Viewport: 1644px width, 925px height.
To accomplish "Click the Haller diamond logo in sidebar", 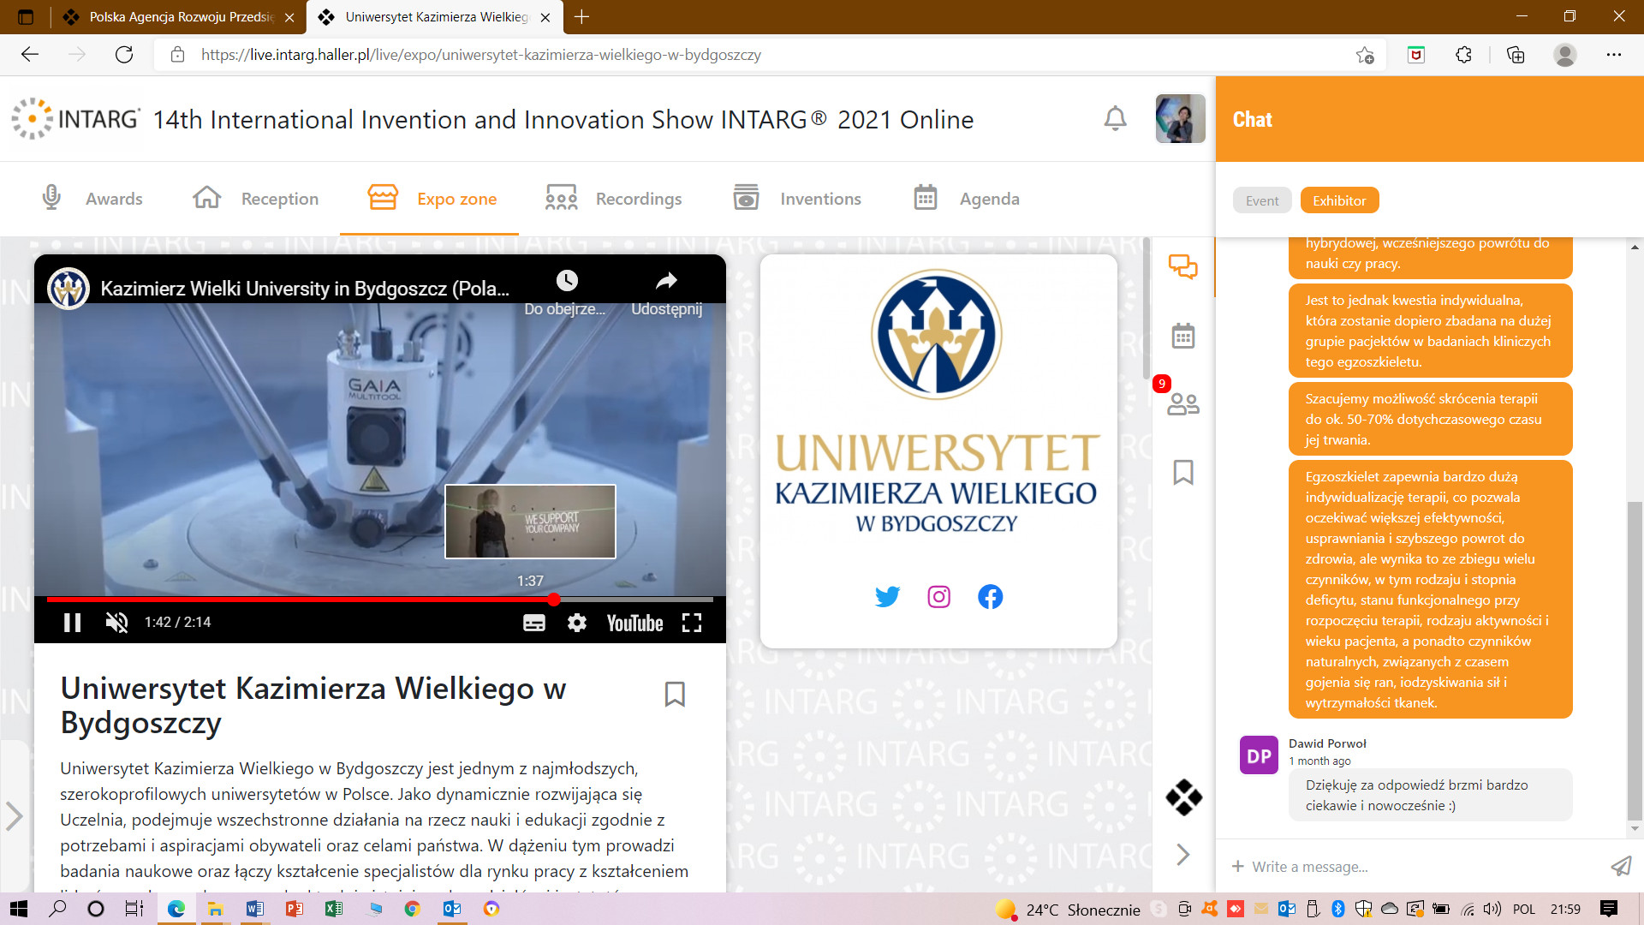I will (x=1183, y=797).
